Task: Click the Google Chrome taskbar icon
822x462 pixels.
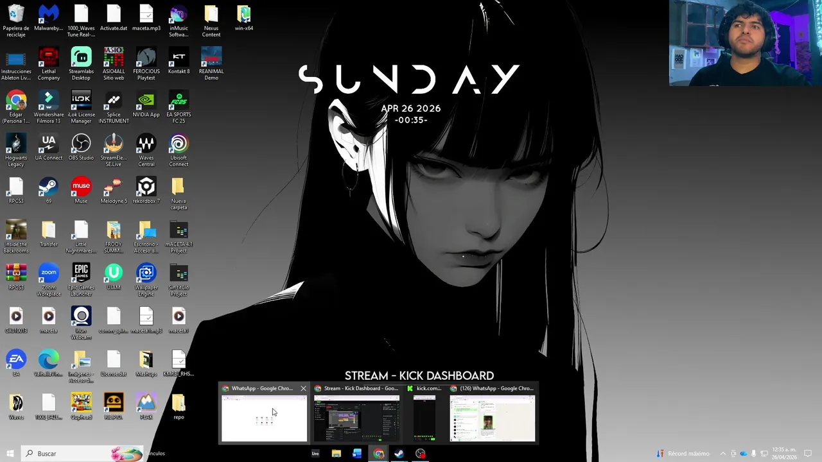Action: (x=378, y=454)
